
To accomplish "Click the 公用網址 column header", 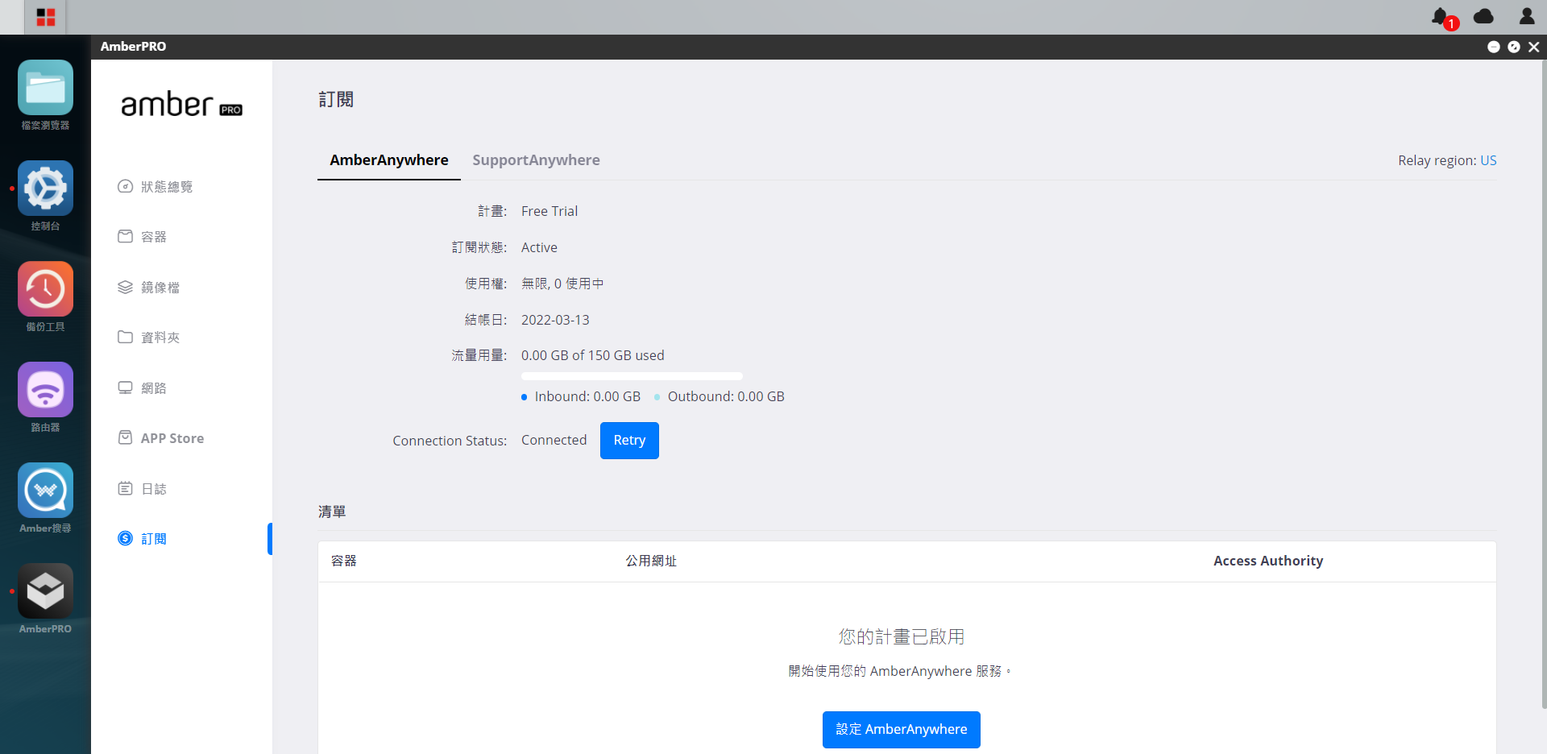I will click(x=651, y=561).
